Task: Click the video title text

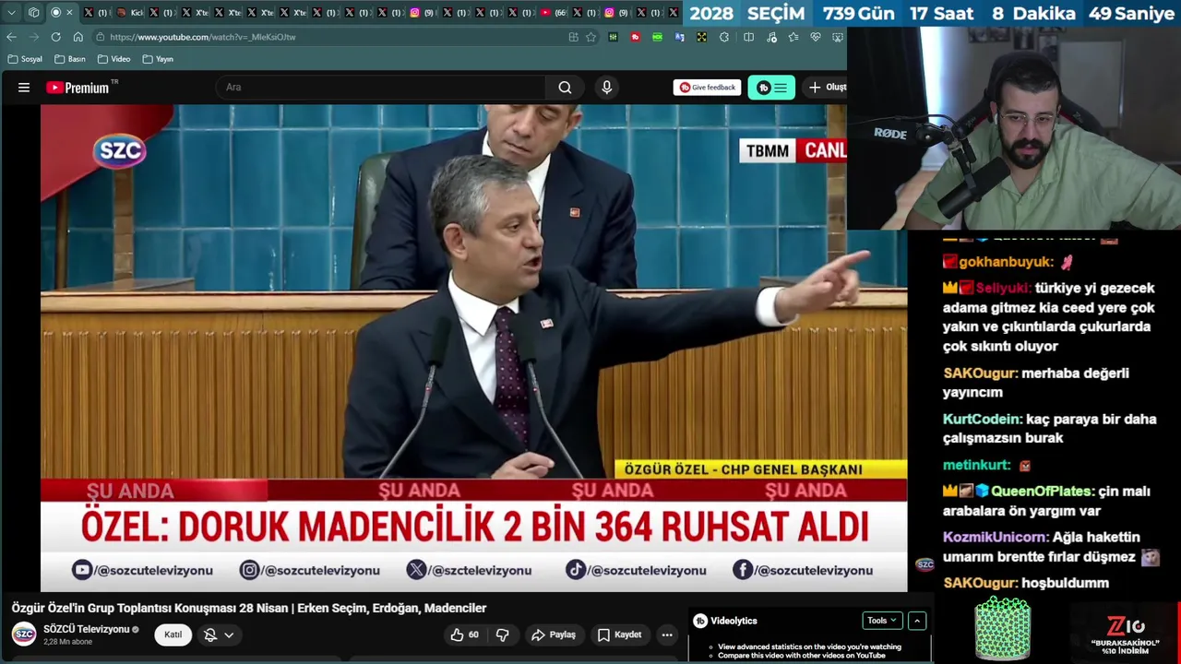Action: (x=249, y=608)
